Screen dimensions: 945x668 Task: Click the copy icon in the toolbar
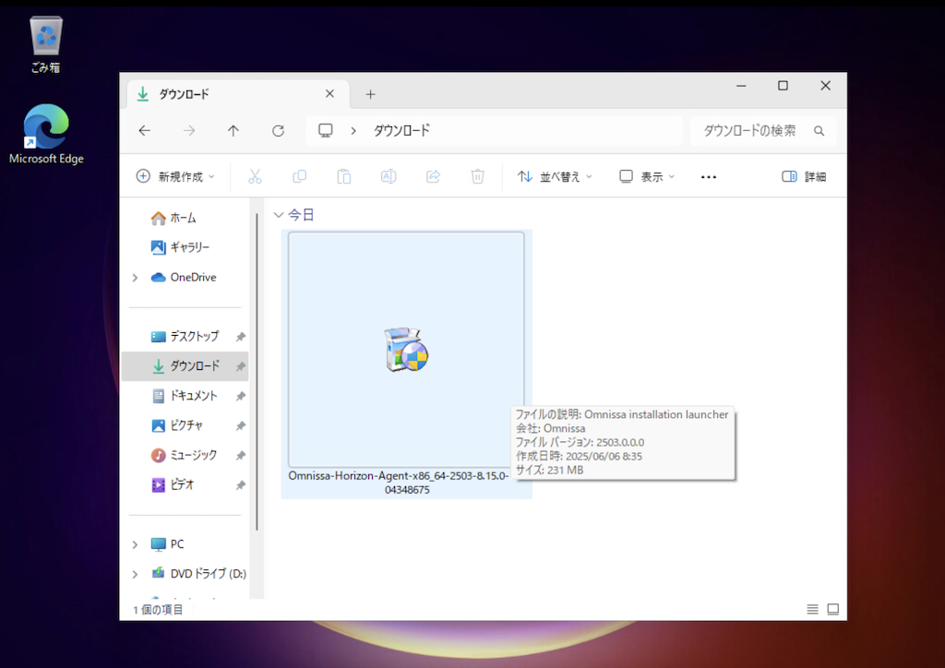(x=300, y=176)
